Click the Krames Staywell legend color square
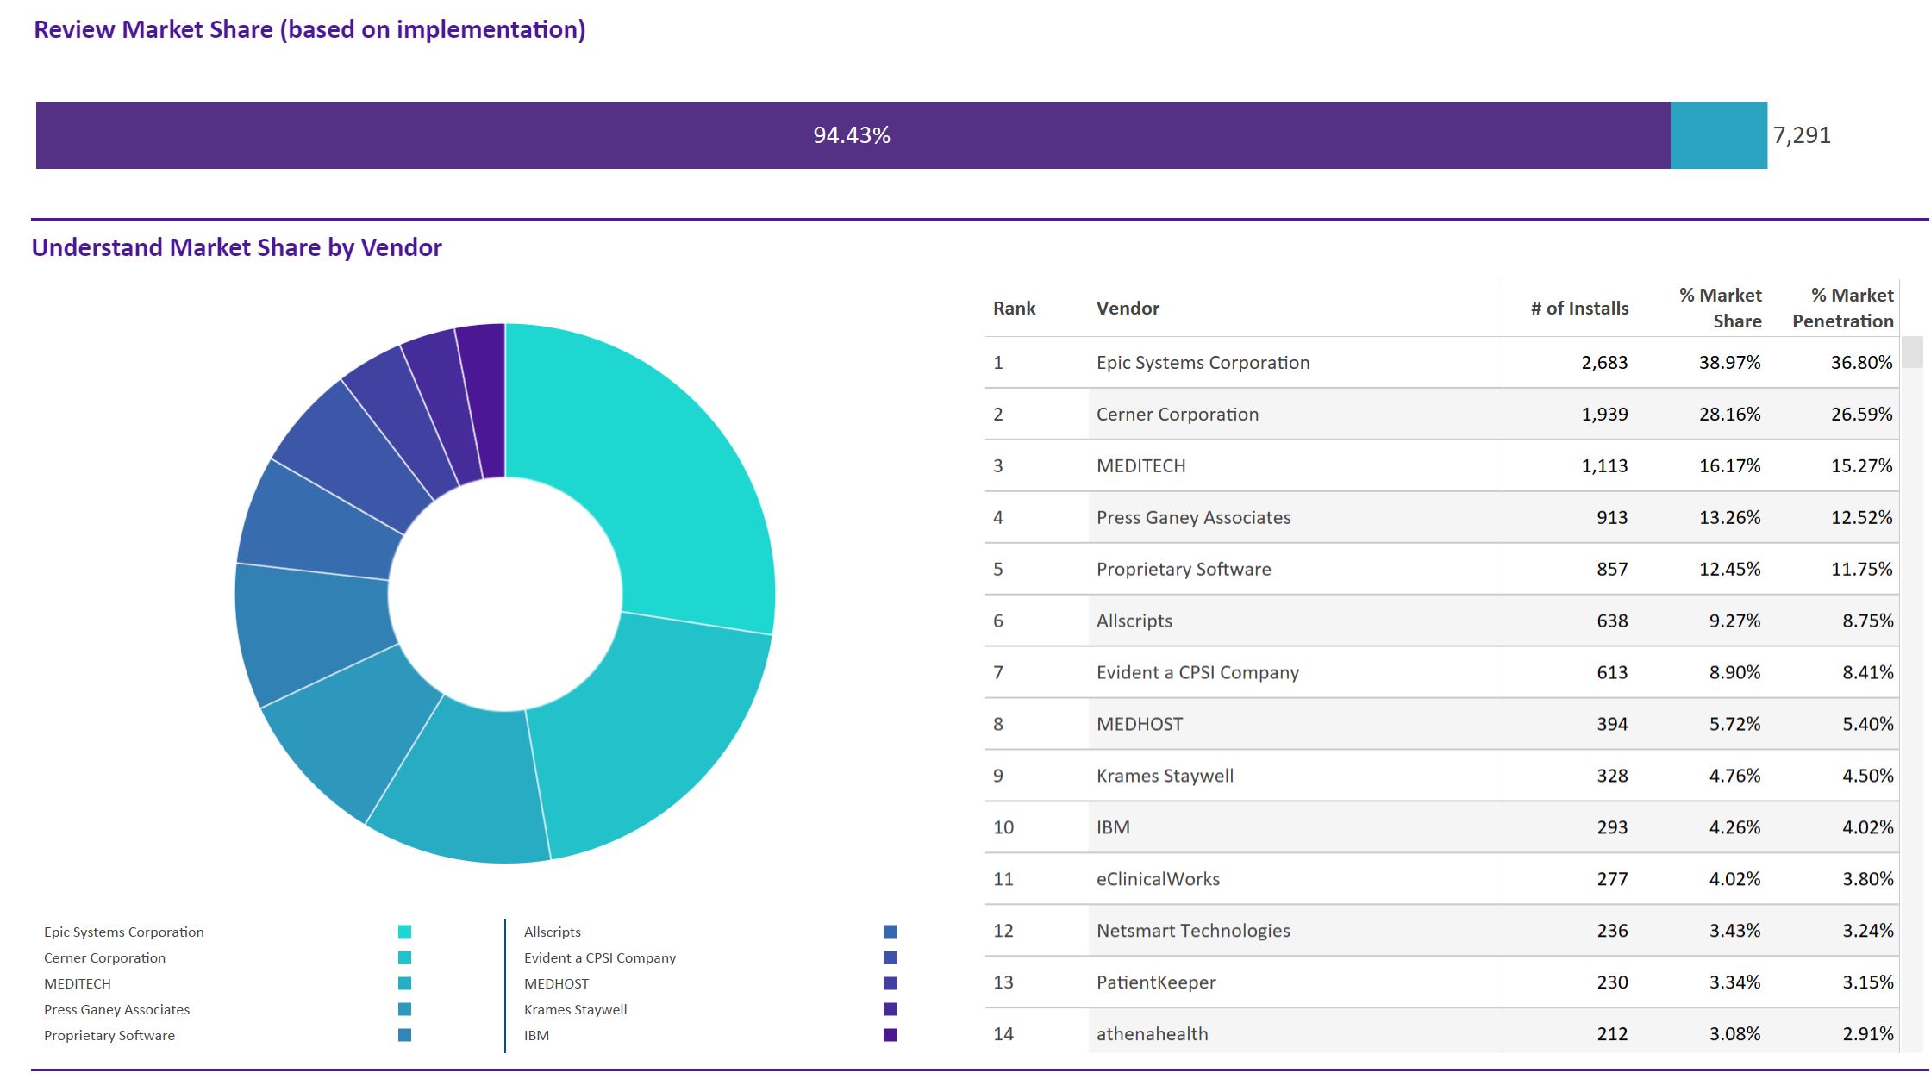Image resolution: width=1931 pixels, height=1079 pixels. pos(890,1009)
